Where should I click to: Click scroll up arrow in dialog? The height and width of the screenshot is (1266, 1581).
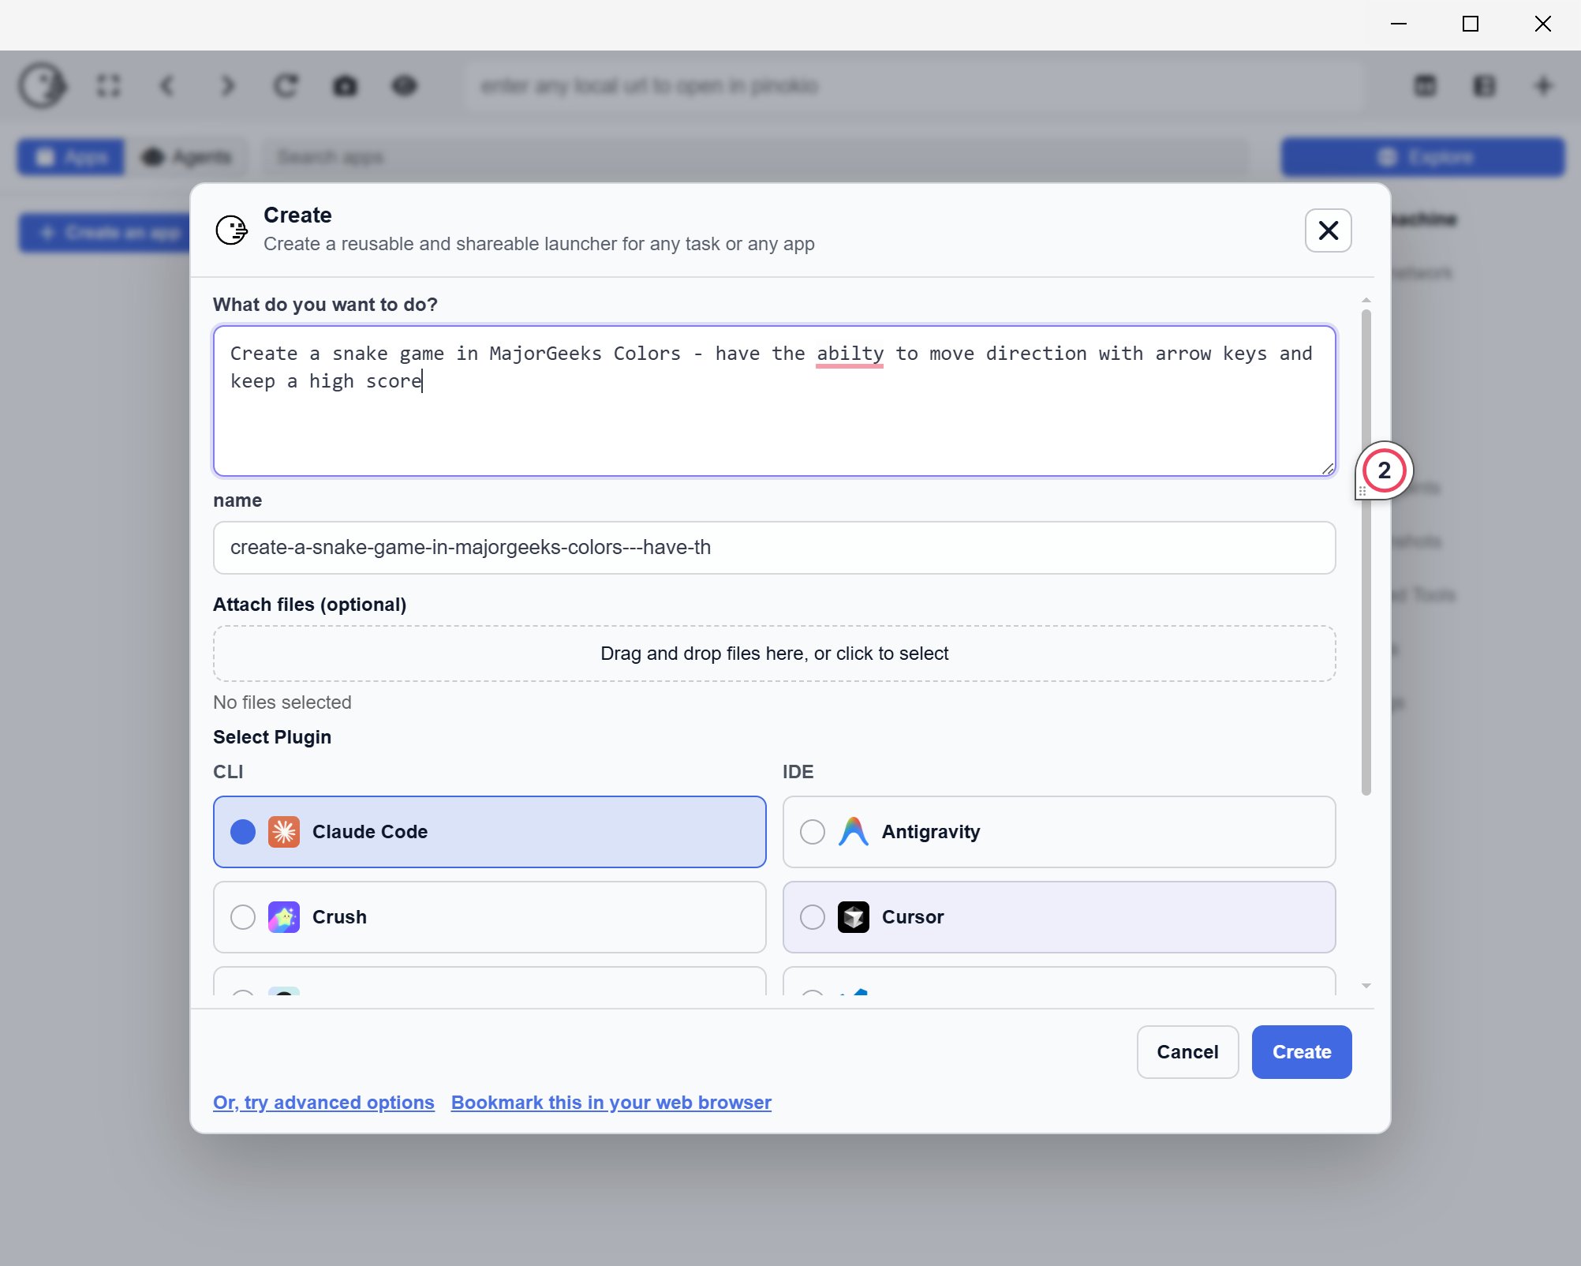point(1366,301)
